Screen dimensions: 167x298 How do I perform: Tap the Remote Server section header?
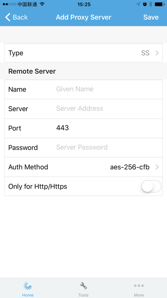[32, 72]
